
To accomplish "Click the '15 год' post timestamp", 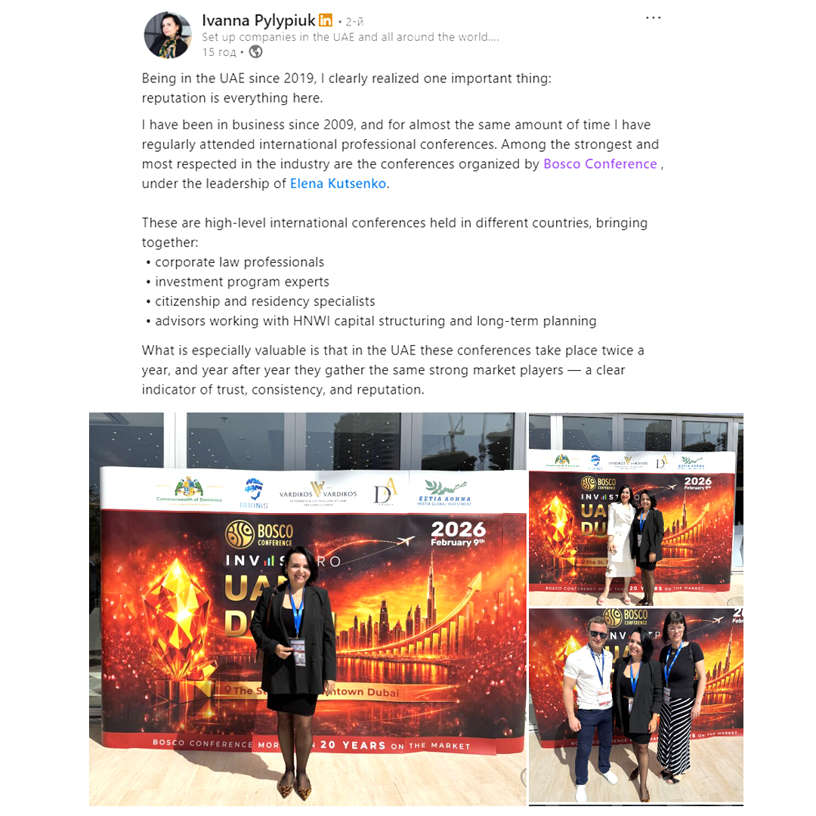I will (219, 52).
